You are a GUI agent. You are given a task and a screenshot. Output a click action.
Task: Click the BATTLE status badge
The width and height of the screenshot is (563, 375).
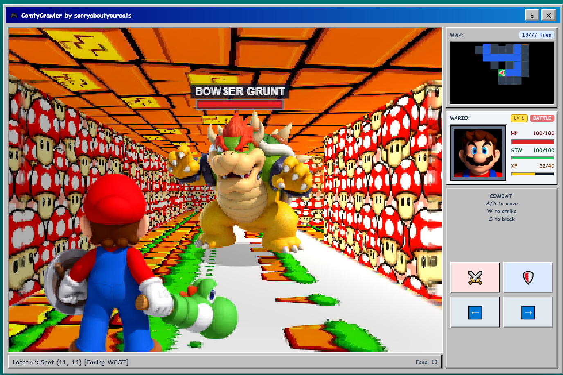pos(542,118)
